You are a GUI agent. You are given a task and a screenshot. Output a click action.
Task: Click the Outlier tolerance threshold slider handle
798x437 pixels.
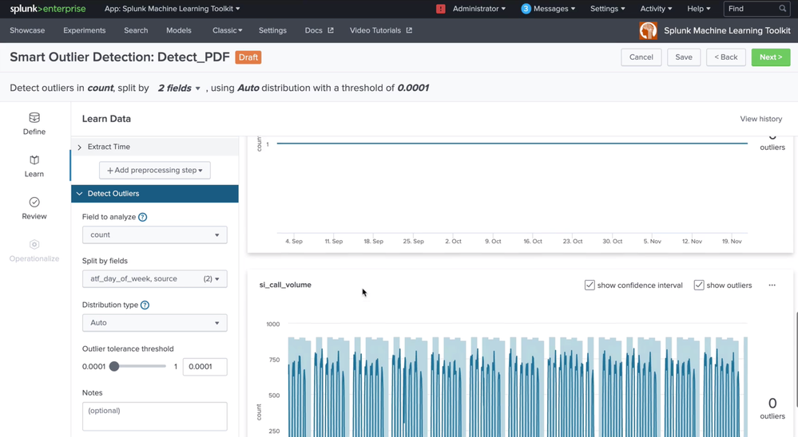click(x=114, y=366)
